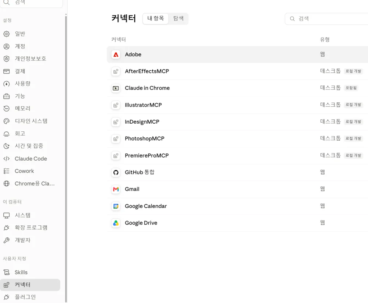Click the sidebar search field at top
The image size is (368, 303).
pos(31,3)
